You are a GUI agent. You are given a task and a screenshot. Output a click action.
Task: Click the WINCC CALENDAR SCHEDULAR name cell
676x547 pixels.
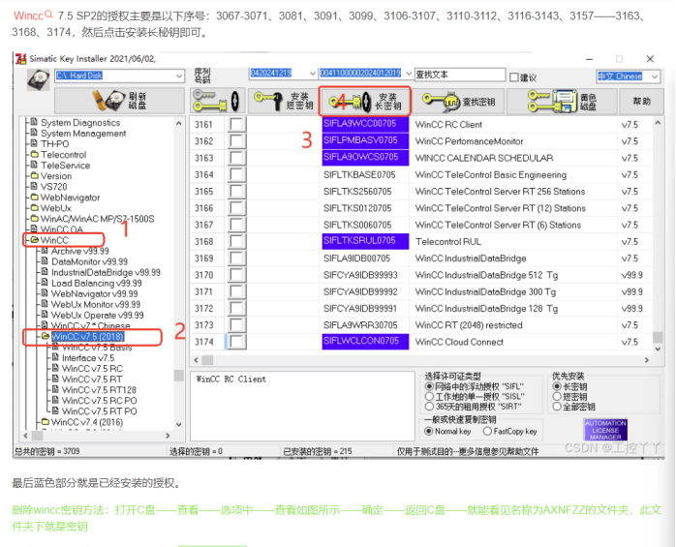click(483, 158)
